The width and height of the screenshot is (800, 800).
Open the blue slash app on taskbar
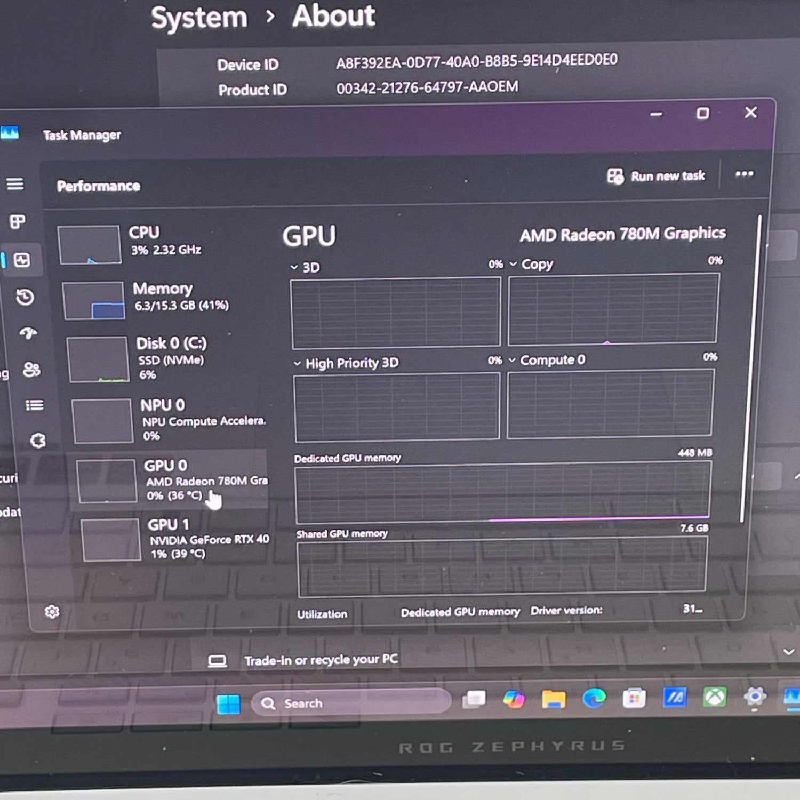[674, 697]
